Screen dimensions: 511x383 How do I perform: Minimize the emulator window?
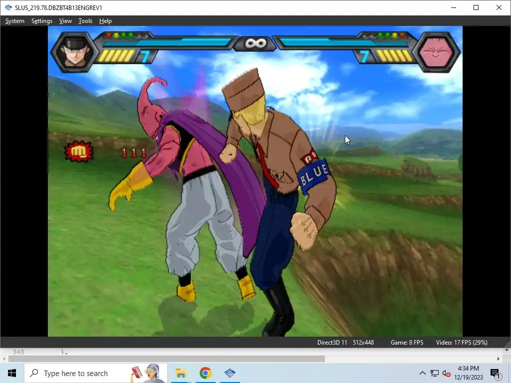[453, 7]
